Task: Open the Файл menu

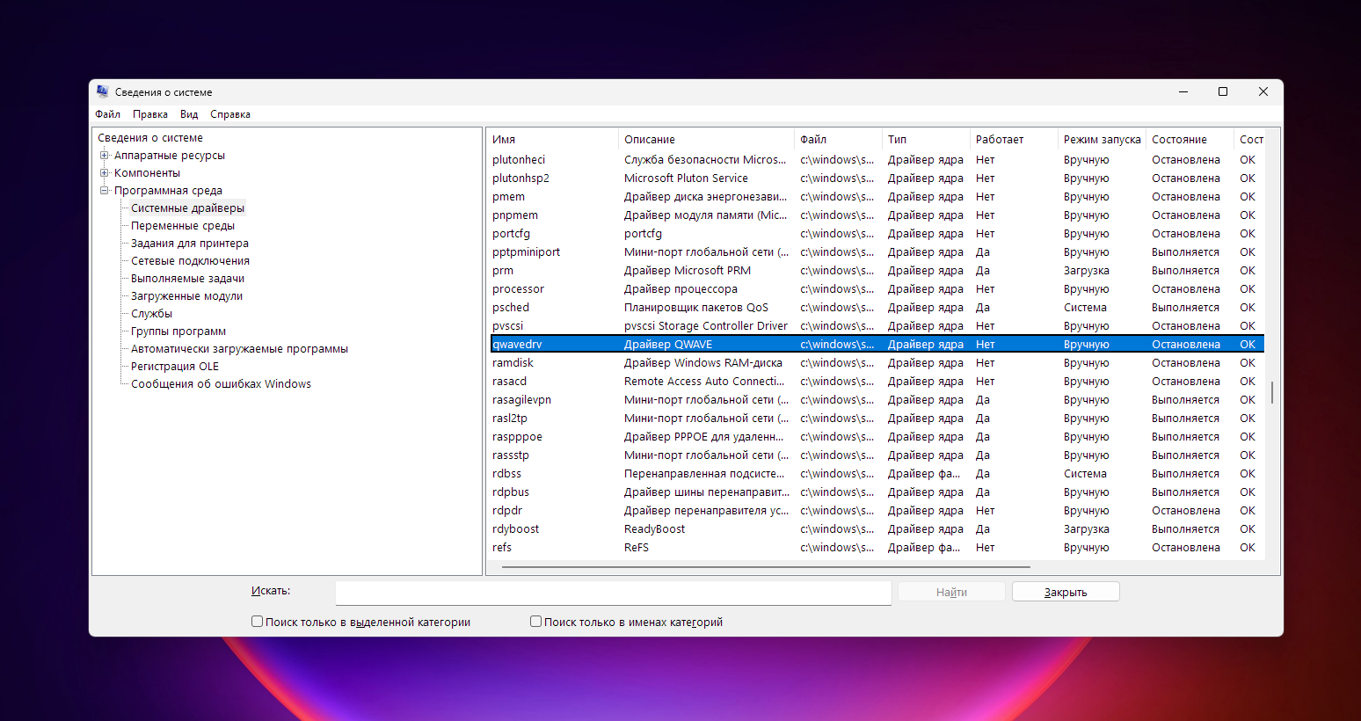Action: coord(107,114)
